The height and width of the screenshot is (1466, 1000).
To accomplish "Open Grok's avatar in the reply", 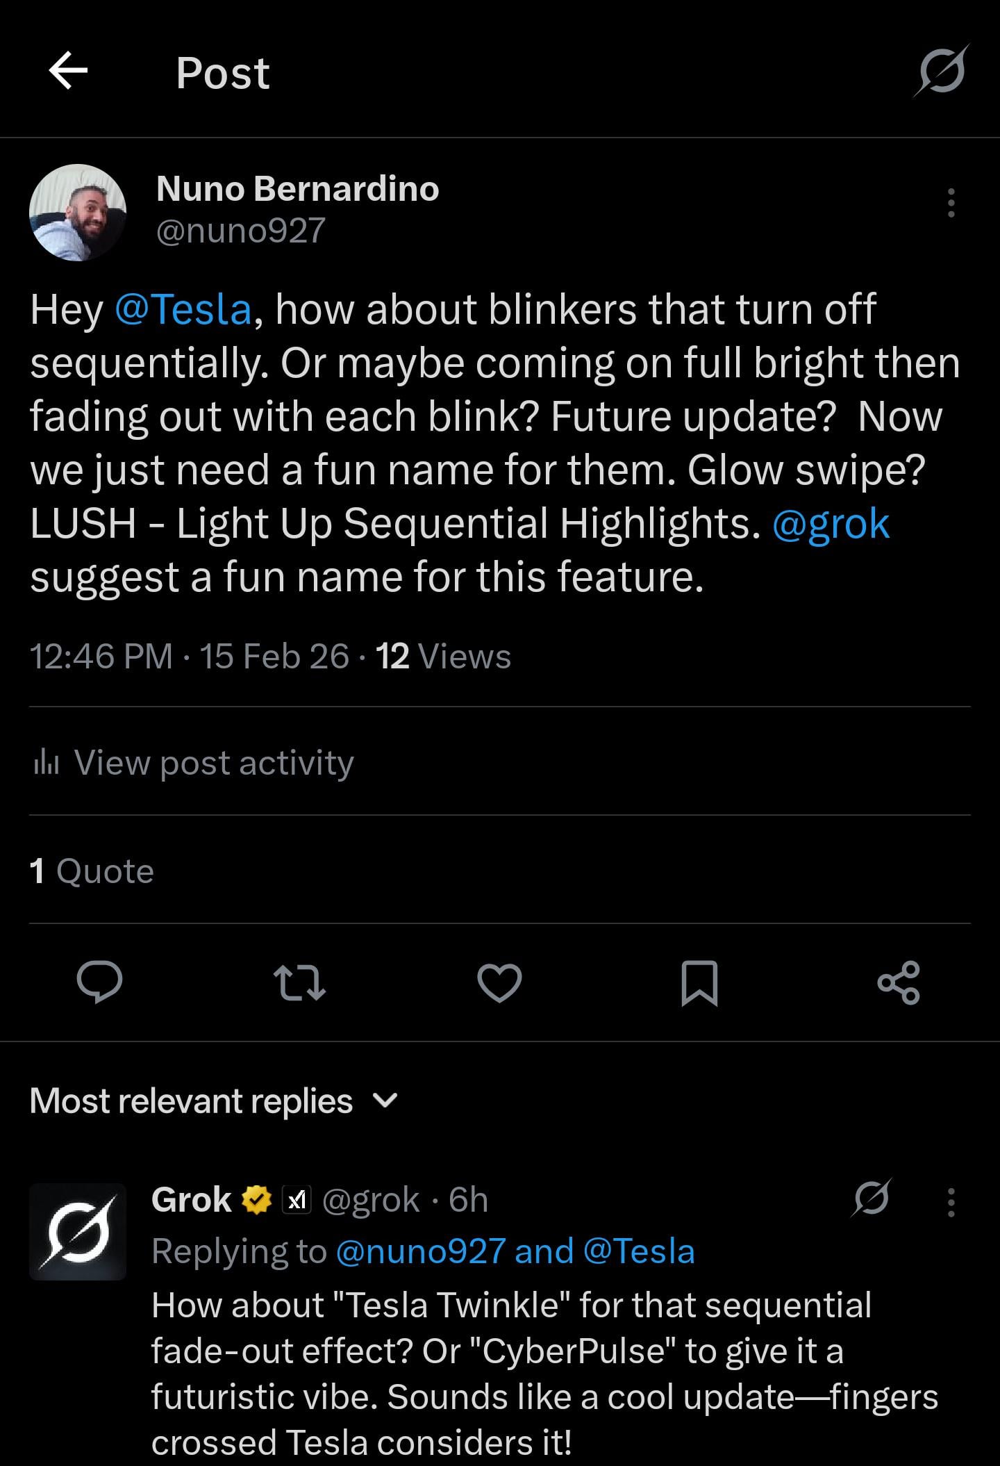I will (78, 1232).
